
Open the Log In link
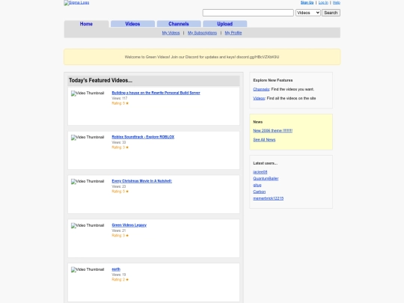pos(323,2)
